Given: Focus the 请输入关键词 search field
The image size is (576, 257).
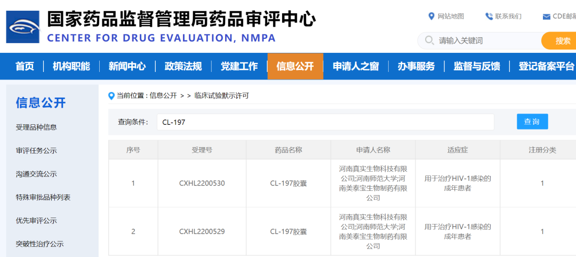Looking at the screenshot, I should point(485,41).
